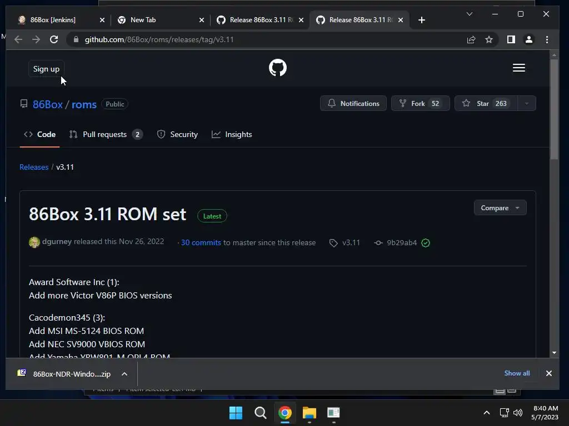This screenshot has width=569, height=426.
Task: Go to Releases breadcrumb link
Action: pos(34,167)
